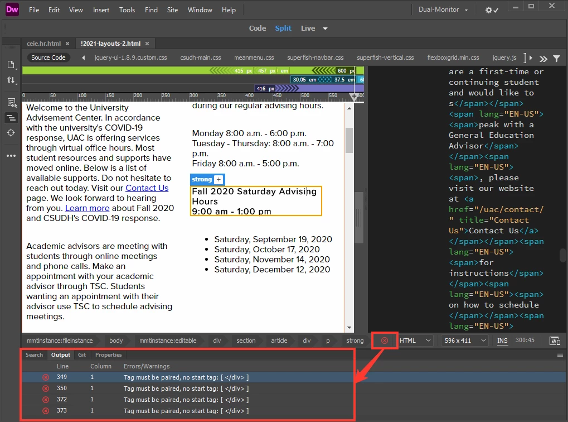The height and width of the screenshot is (422, 568).
Task: Click the Contact Us link in preview
Action: tap(147, 188)
